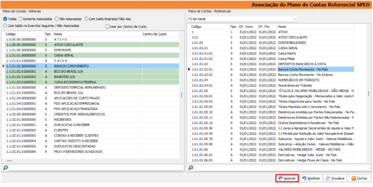Viewport: 373px width, 187px height.
Task: Select DEPÓSITOS BANCÁRIOS À VISTA row
Action: (272, 64)
